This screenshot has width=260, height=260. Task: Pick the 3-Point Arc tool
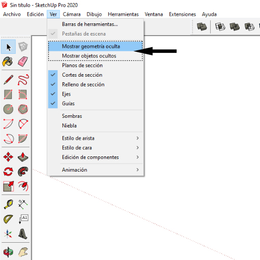[8, 139]
